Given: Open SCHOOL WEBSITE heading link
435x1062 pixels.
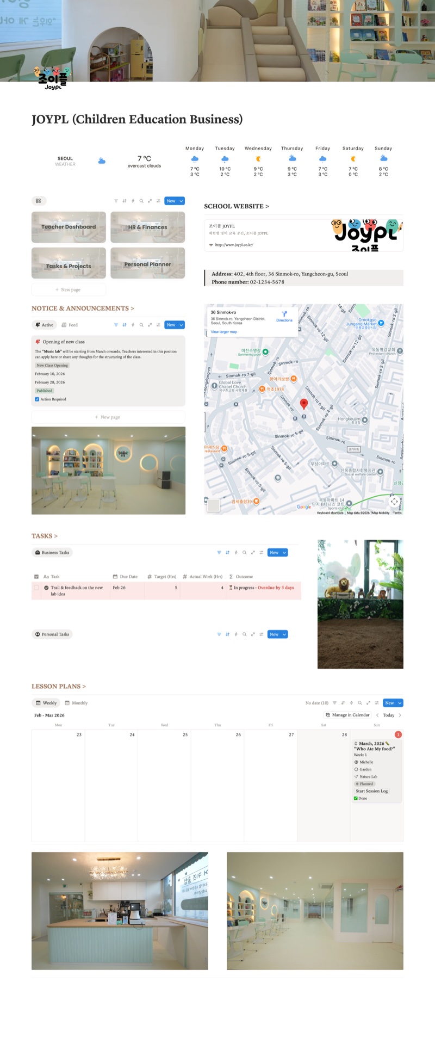Looking at the screenshot, I should 236,206.
